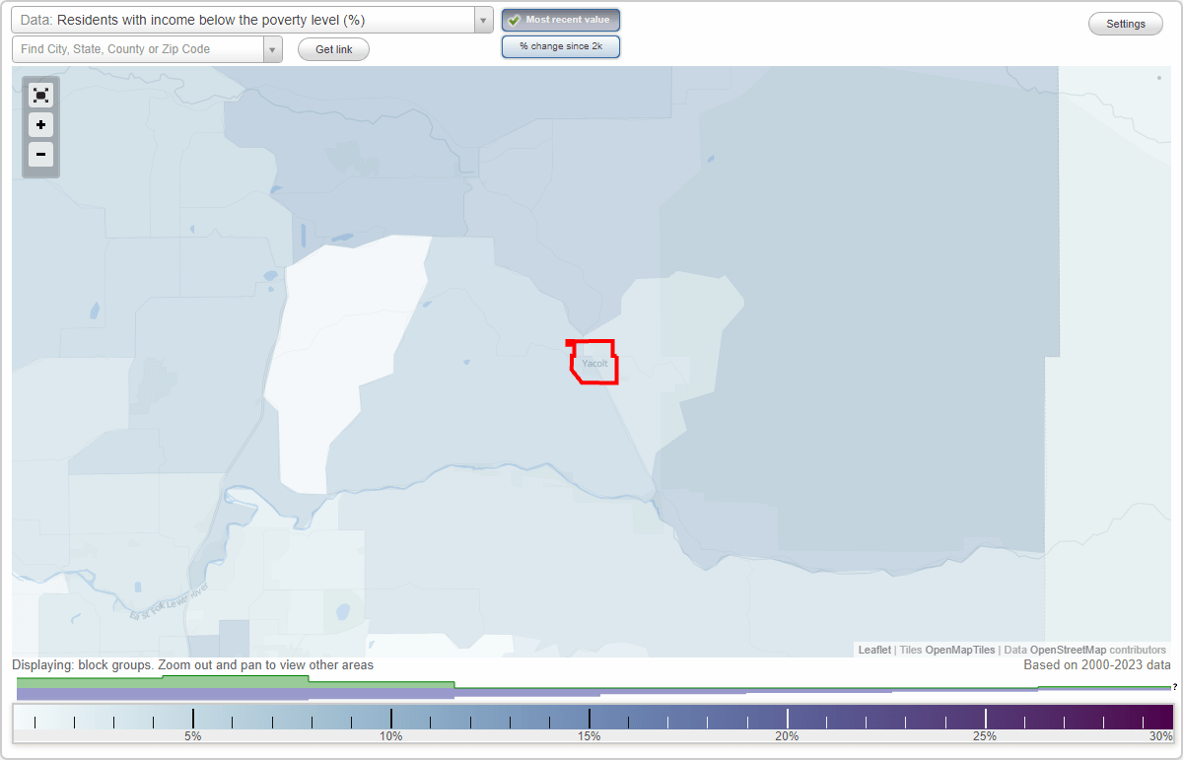The width and height of the screenshot is (1183, 760).
Task: Click the Data selector dropdown arrow
Action: click(x=481, y=19)
